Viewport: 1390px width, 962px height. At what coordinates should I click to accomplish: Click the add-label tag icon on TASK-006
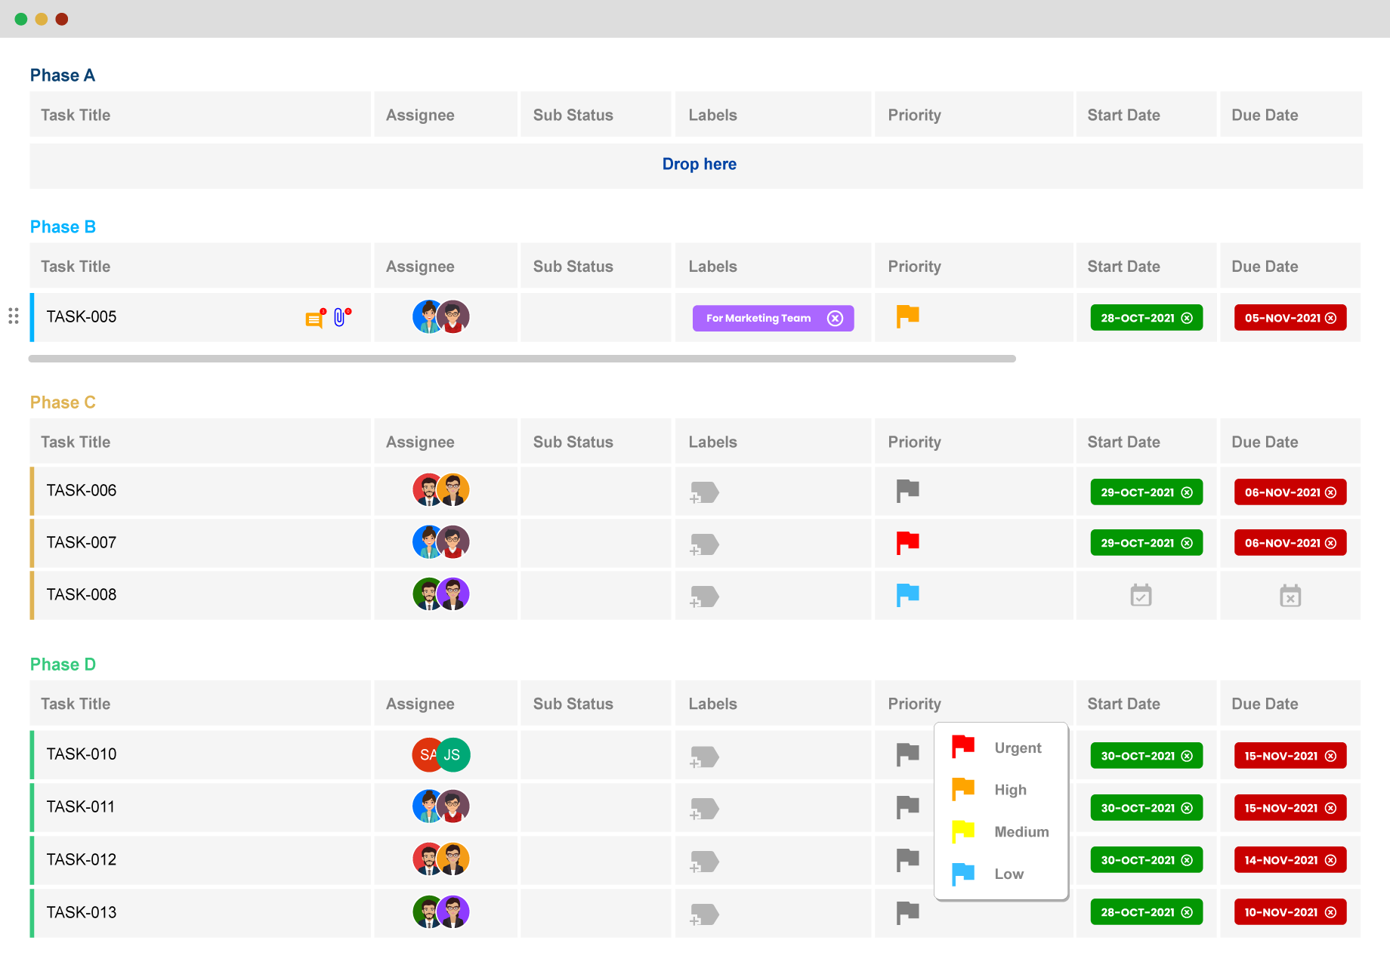[x=703, y=491]
